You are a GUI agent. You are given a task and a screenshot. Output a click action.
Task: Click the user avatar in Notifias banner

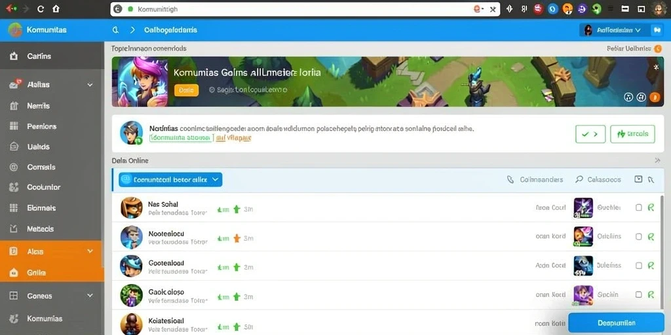coord(131,132)
